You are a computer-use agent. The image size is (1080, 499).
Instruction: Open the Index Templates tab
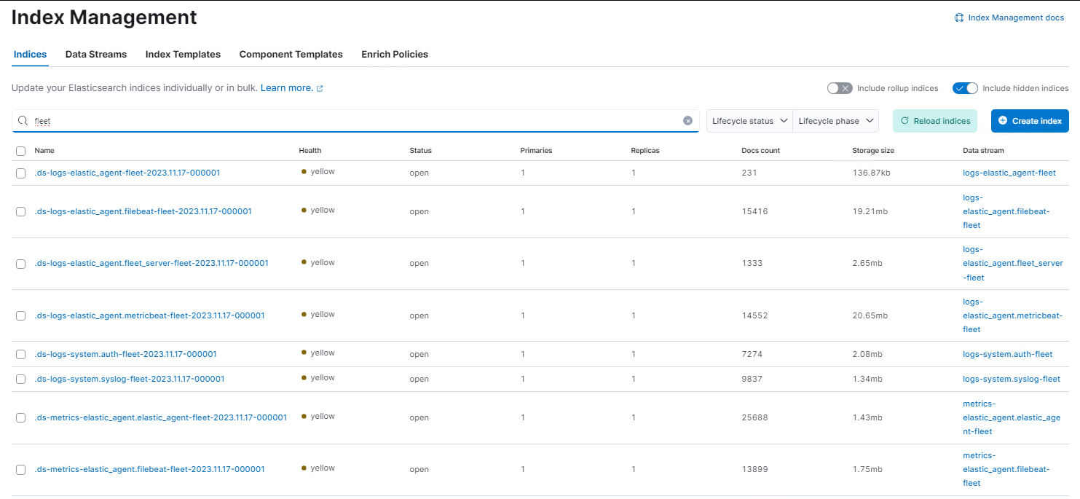click(183, 55)
